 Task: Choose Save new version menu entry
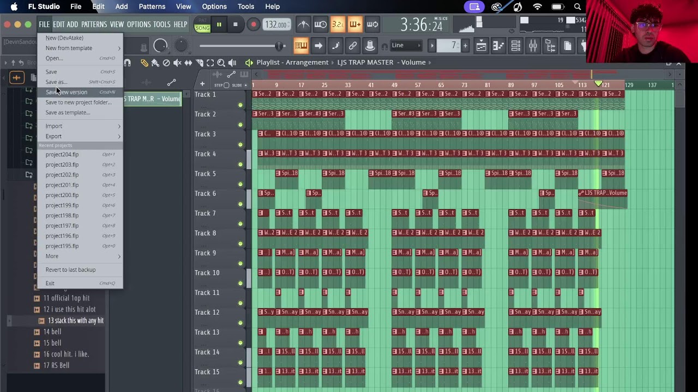81,92
